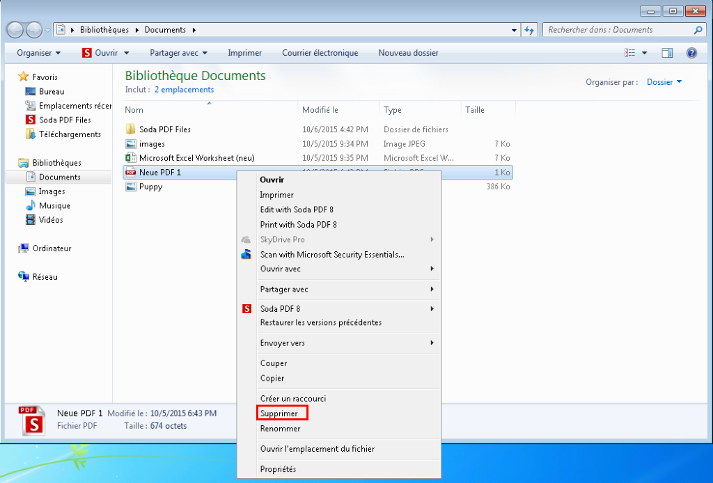The image size is (713, 483).
Task: Toggle the preview pane icon
Action: pyautogui.click(x=667, y=53)
